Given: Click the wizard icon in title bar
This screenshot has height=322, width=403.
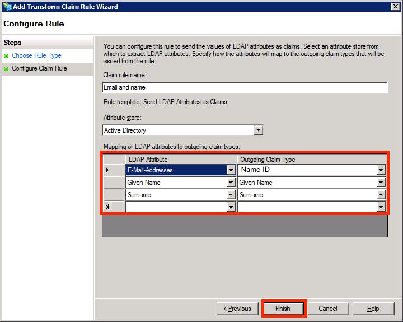Looking at the screenshot, I should click(7, 6).
